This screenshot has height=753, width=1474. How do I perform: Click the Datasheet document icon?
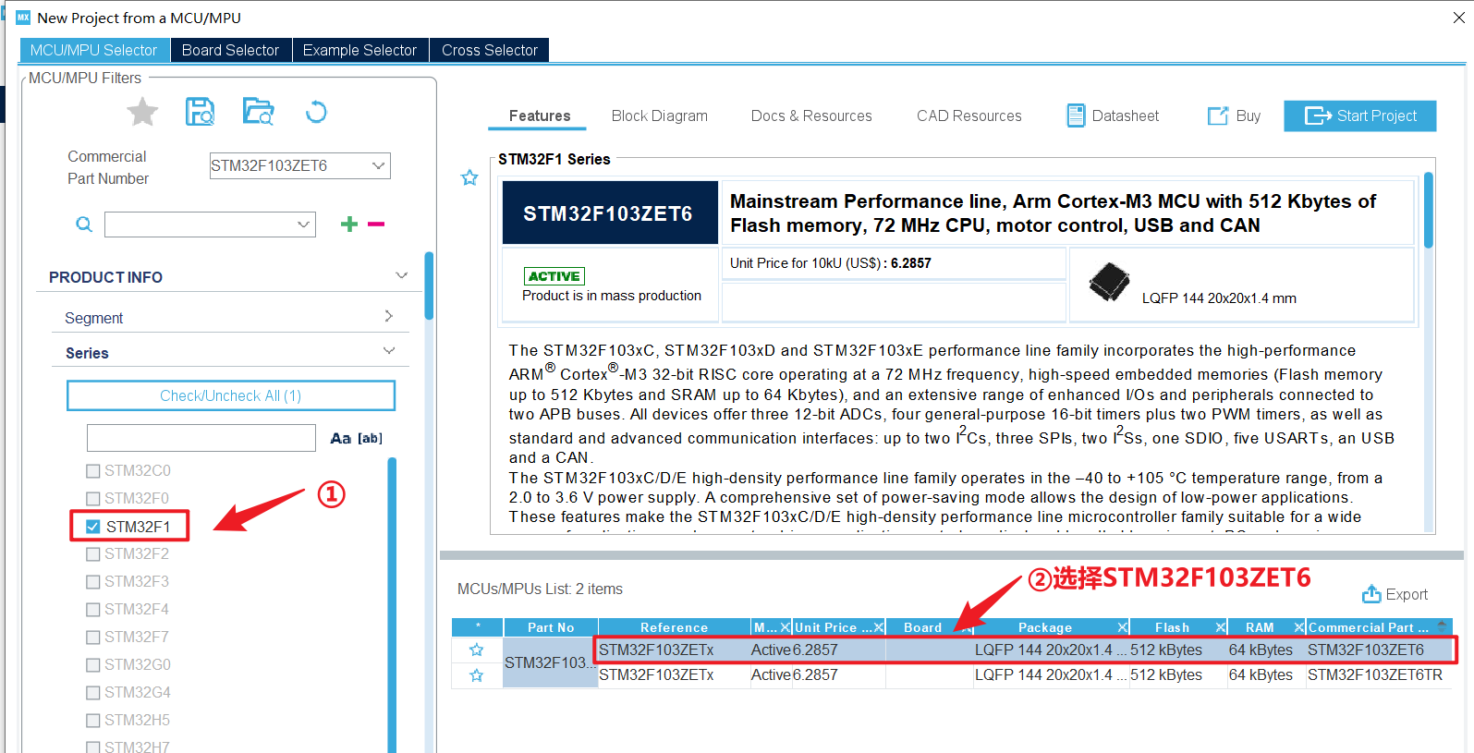tap(1076, 115)
